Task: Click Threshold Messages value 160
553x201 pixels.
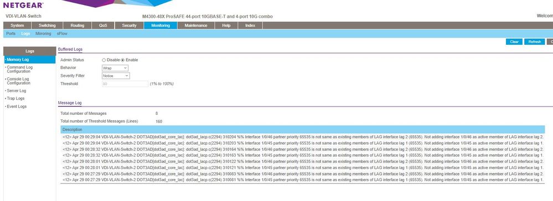Action: (159, 121)
